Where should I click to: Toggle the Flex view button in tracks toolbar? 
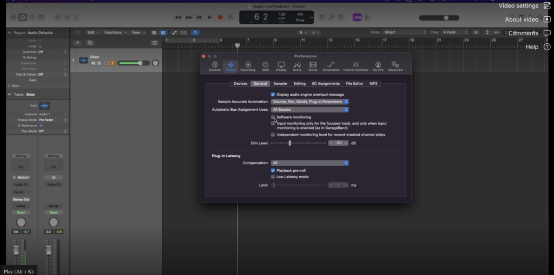pos(184,32)
